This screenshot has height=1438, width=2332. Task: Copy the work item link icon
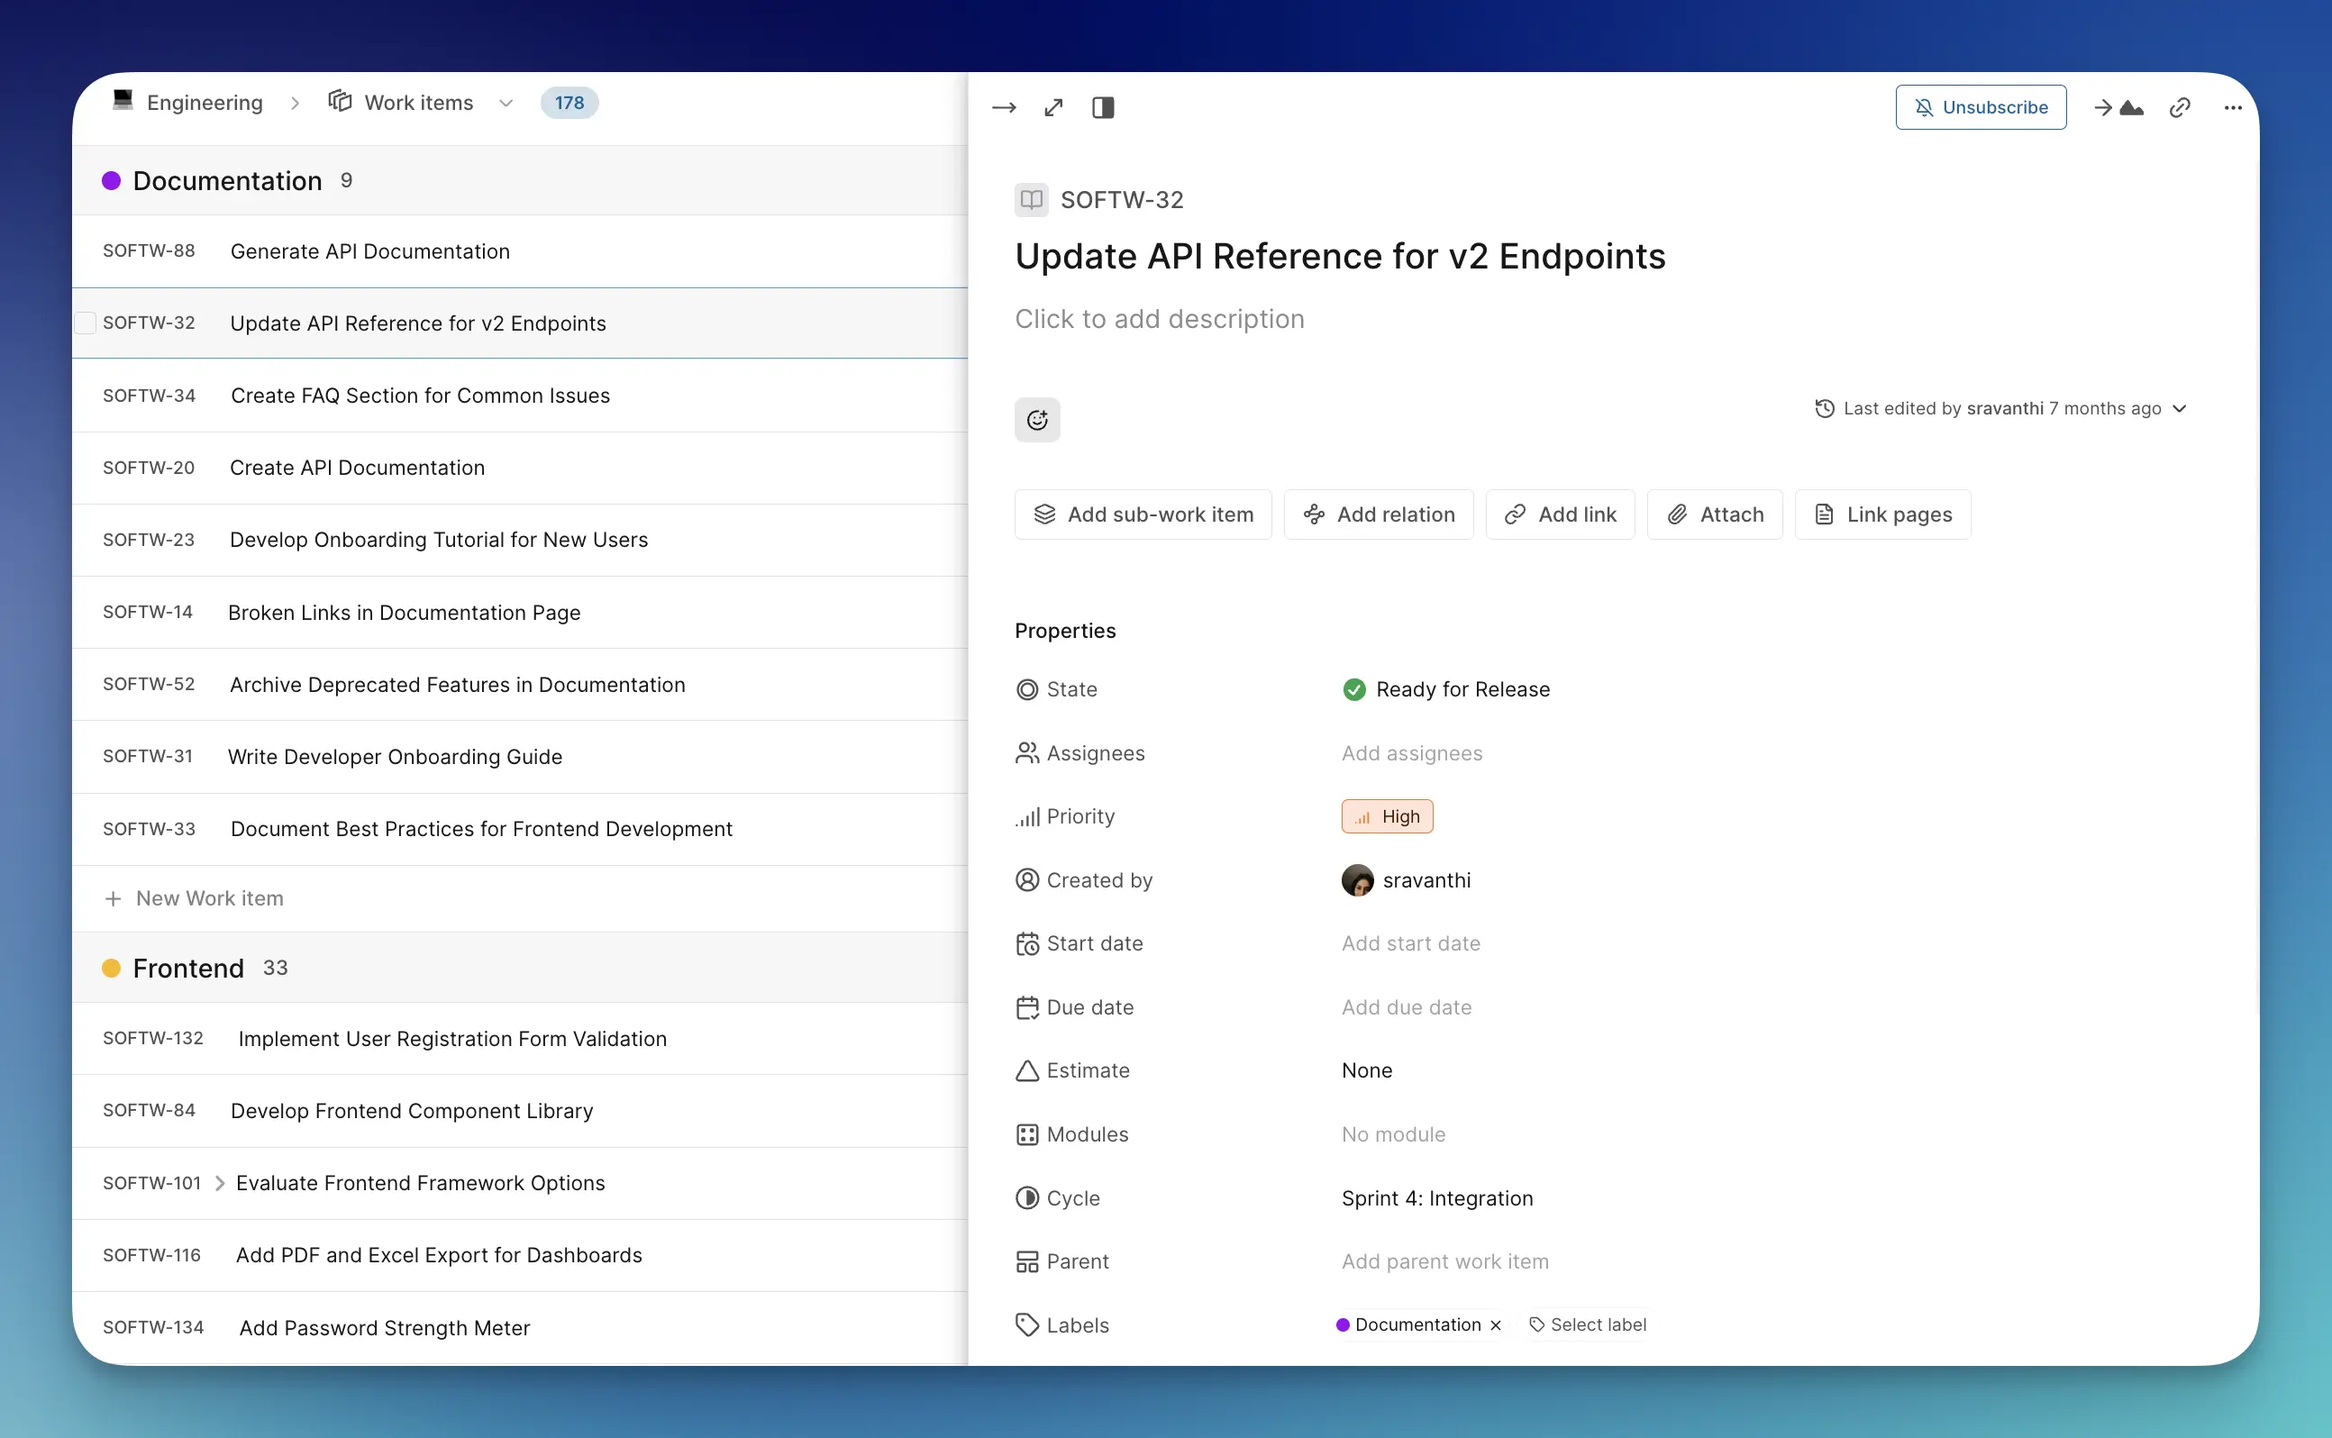click(2179, 107)
